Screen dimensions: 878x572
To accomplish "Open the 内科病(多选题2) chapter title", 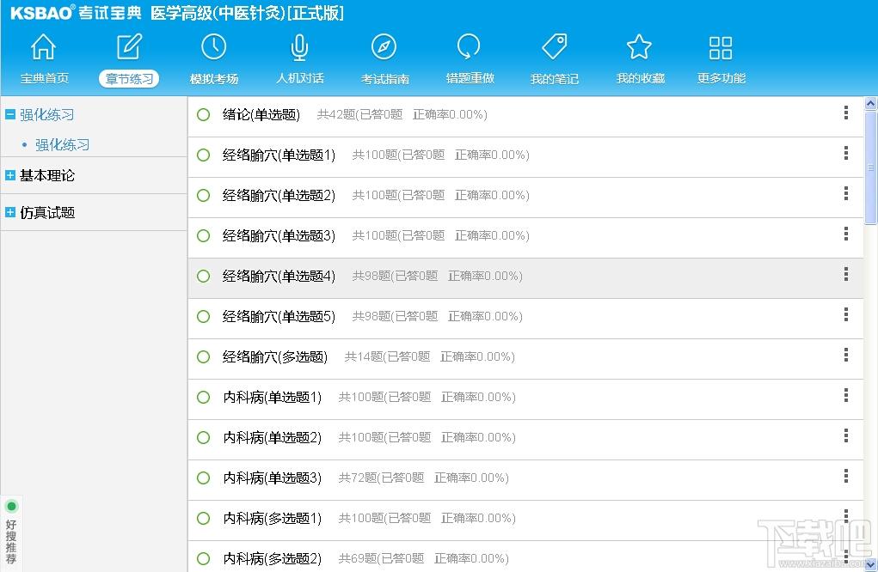I will (272, 558).
